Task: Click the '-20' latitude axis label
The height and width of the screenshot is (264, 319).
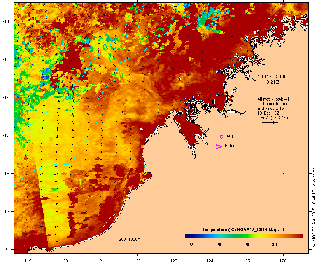Action: coord(6,249)
